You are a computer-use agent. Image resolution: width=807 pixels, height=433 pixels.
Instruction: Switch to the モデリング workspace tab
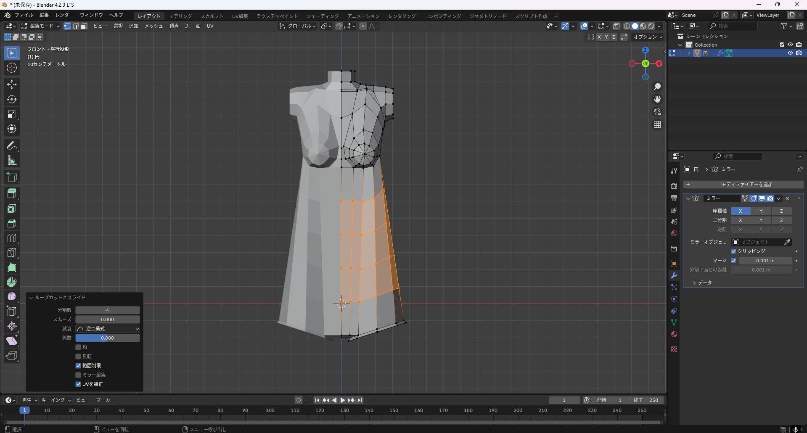click(x=181, y=16)
